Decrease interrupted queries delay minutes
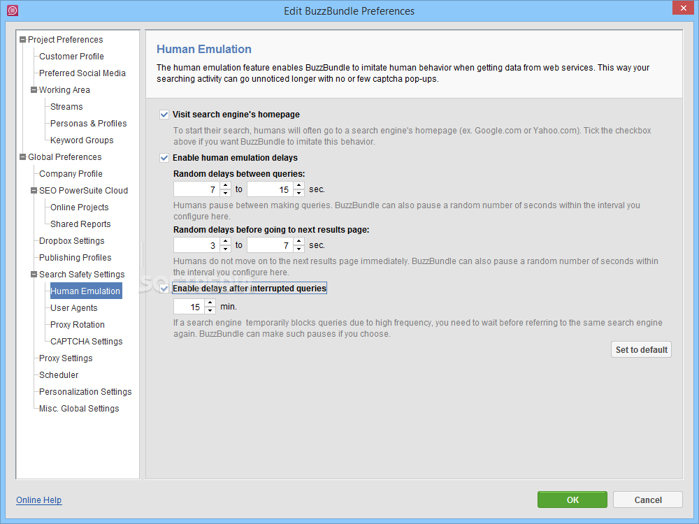 pyautogui.click(x=210, y=310)
